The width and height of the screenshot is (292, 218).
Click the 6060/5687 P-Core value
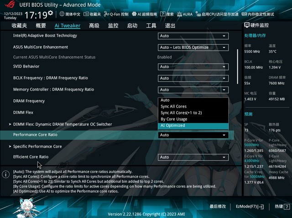tap(277, 151)
